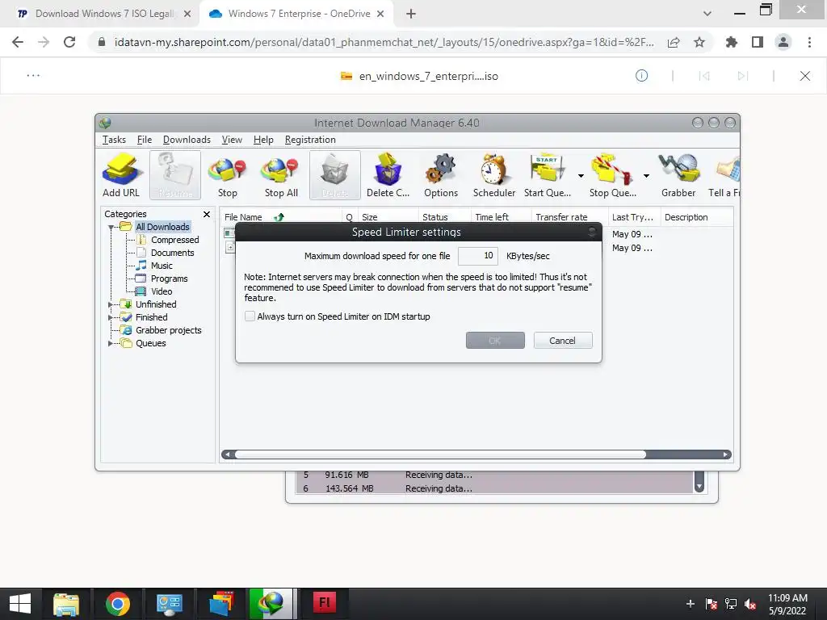Screen dimensions: 827x620
Task: Click the Stop download toolbar icon
Action: [x=227, y=175]
